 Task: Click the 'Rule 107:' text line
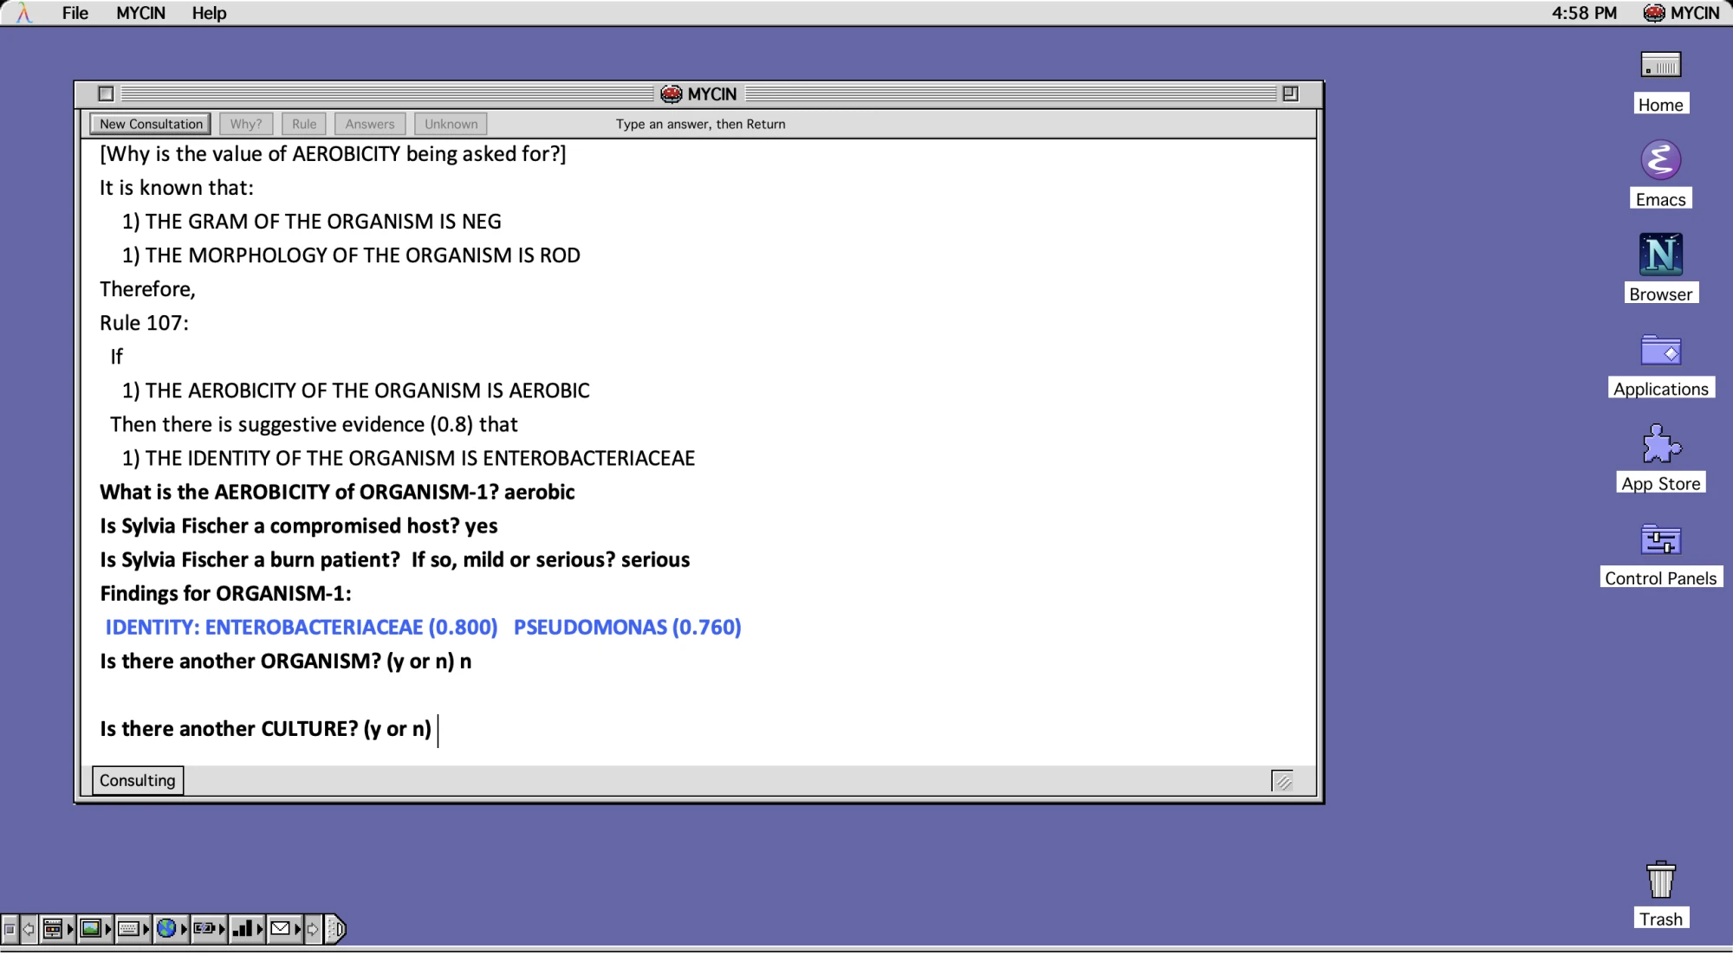[144, 323]
